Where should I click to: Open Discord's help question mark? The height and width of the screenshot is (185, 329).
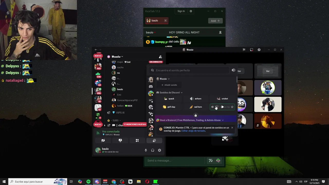(259, 50)
